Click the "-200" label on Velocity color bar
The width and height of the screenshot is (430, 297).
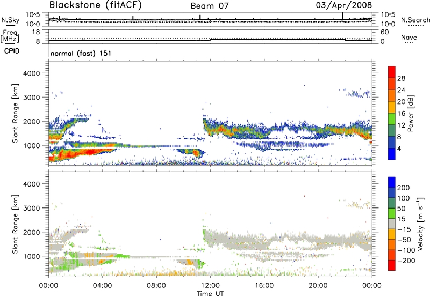click(406, 261)
